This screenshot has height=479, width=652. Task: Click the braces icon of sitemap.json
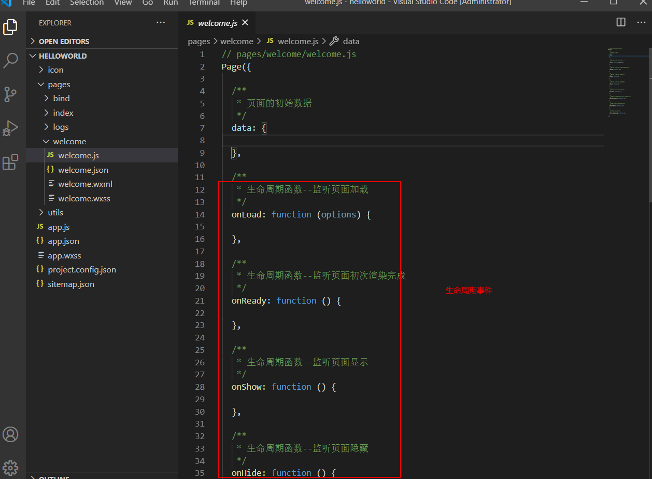pos(40,284)
